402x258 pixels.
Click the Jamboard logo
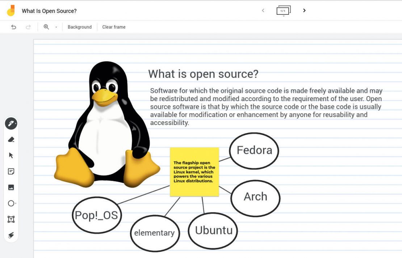click(x=10, y=10)
